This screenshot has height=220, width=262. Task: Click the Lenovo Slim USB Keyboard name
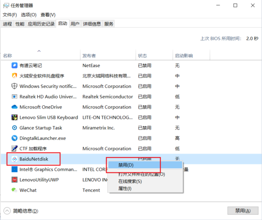coord(49,117)
